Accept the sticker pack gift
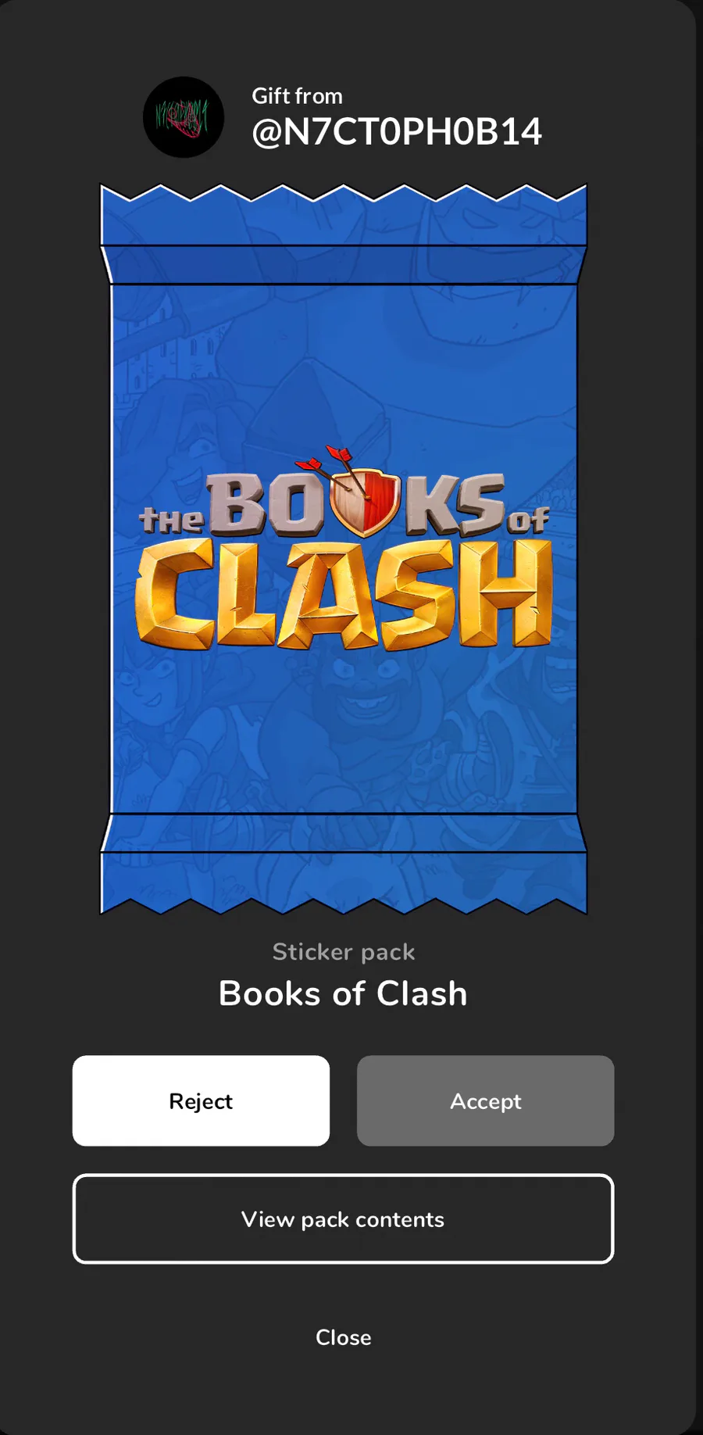This screenshot has height=1435, width=703. [485, 1100]
